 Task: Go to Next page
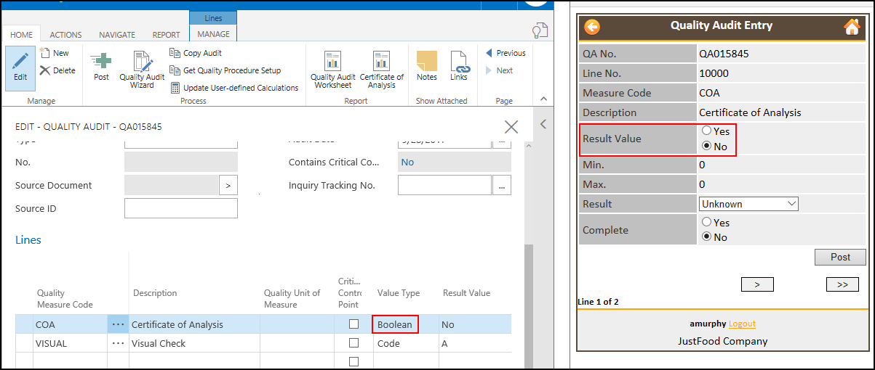click(499, 70)
